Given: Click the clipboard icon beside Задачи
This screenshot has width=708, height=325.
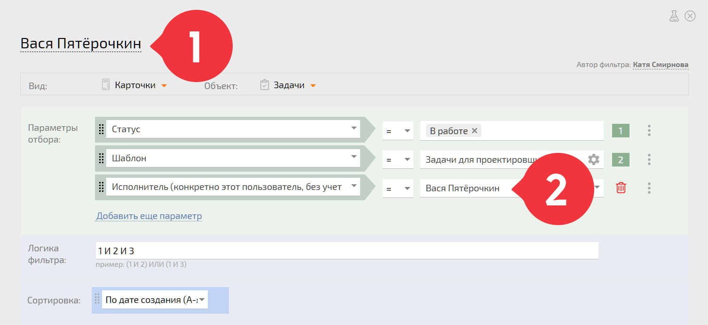Looking at the screenshot, I should pyautogui.click(x=264, y=85).
